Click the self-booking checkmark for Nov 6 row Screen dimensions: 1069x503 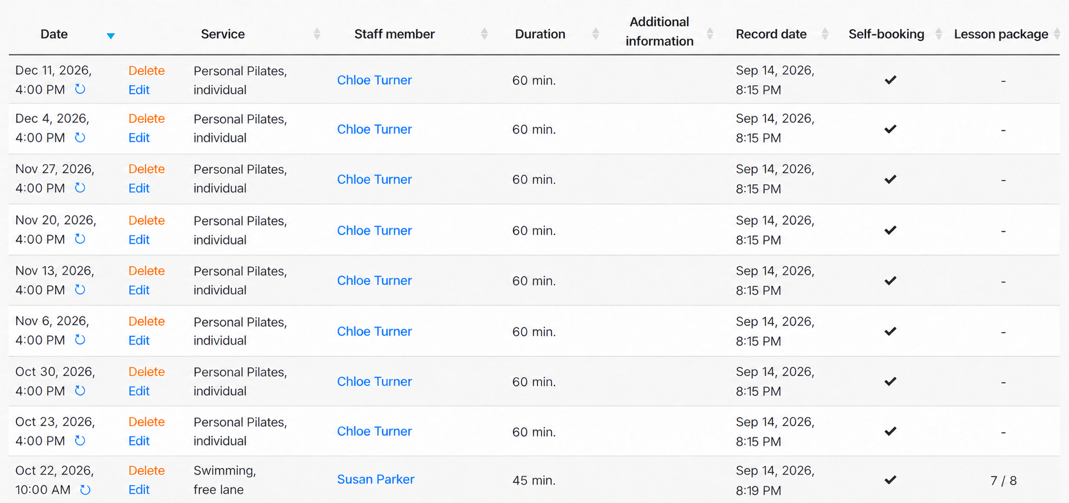(891, 331)
